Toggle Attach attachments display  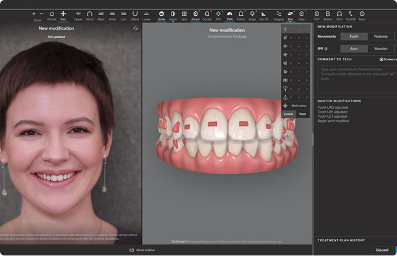196,15
